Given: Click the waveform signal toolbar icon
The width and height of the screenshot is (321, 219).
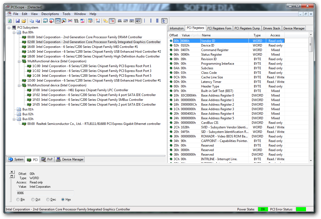Looking at the screenshot, I should coord(82,21).
